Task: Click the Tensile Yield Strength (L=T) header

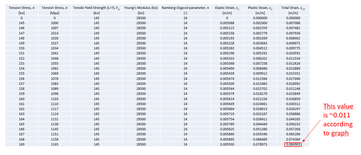Action: pyautogui.click(x=96, y=8)
